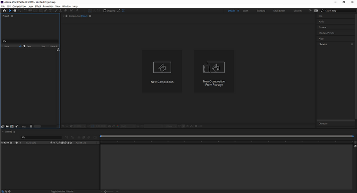Enable the Snapping checkbox
Viewport: 357px width, 193px height.
click(x=105, y=11)
